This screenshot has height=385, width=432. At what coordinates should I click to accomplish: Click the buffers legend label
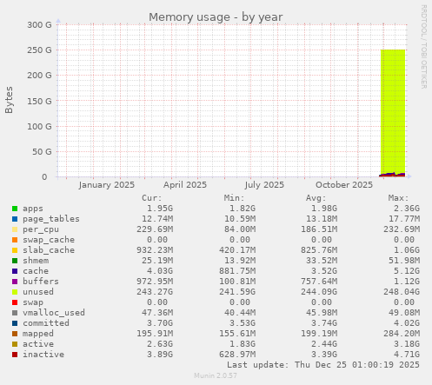[41, 282]
